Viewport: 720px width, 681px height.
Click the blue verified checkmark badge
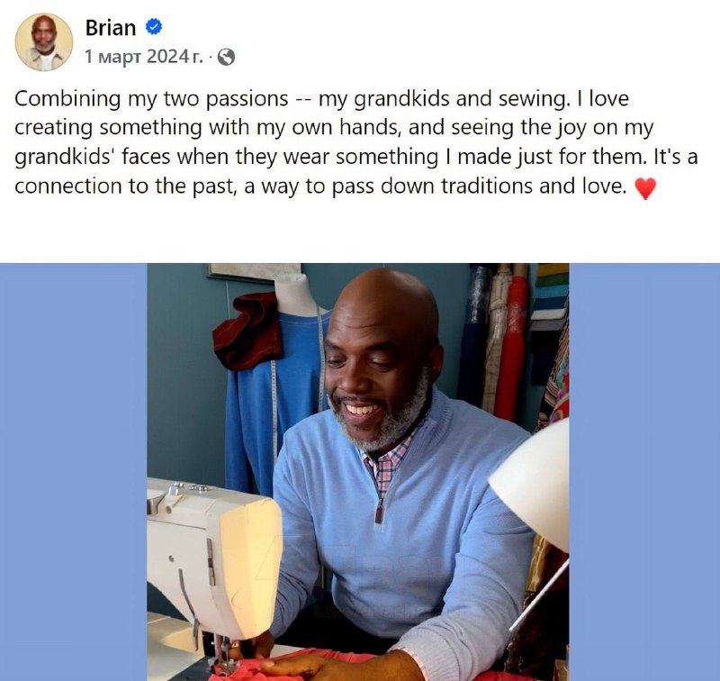click(154, 27)
